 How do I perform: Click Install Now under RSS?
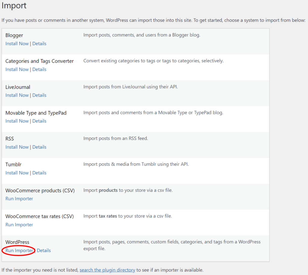17,147
